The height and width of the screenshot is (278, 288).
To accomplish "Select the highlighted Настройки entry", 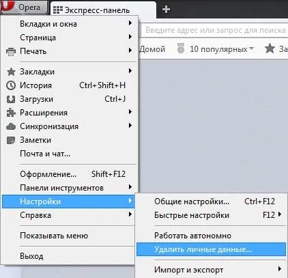I will point(68,201).
